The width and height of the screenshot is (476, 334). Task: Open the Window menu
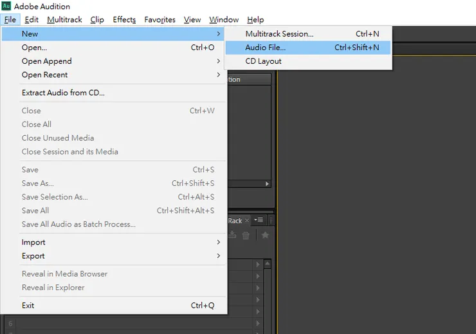(x=224, y=20)
